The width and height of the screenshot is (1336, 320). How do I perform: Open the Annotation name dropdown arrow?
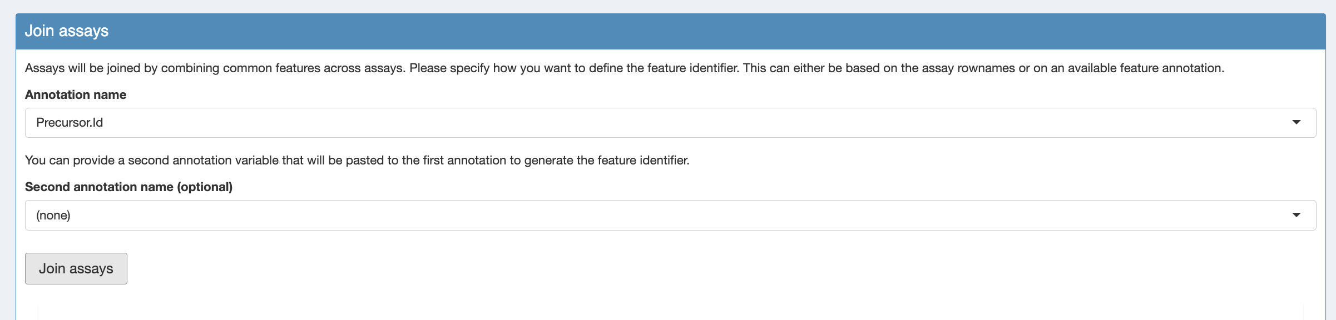coord(1296,122)
